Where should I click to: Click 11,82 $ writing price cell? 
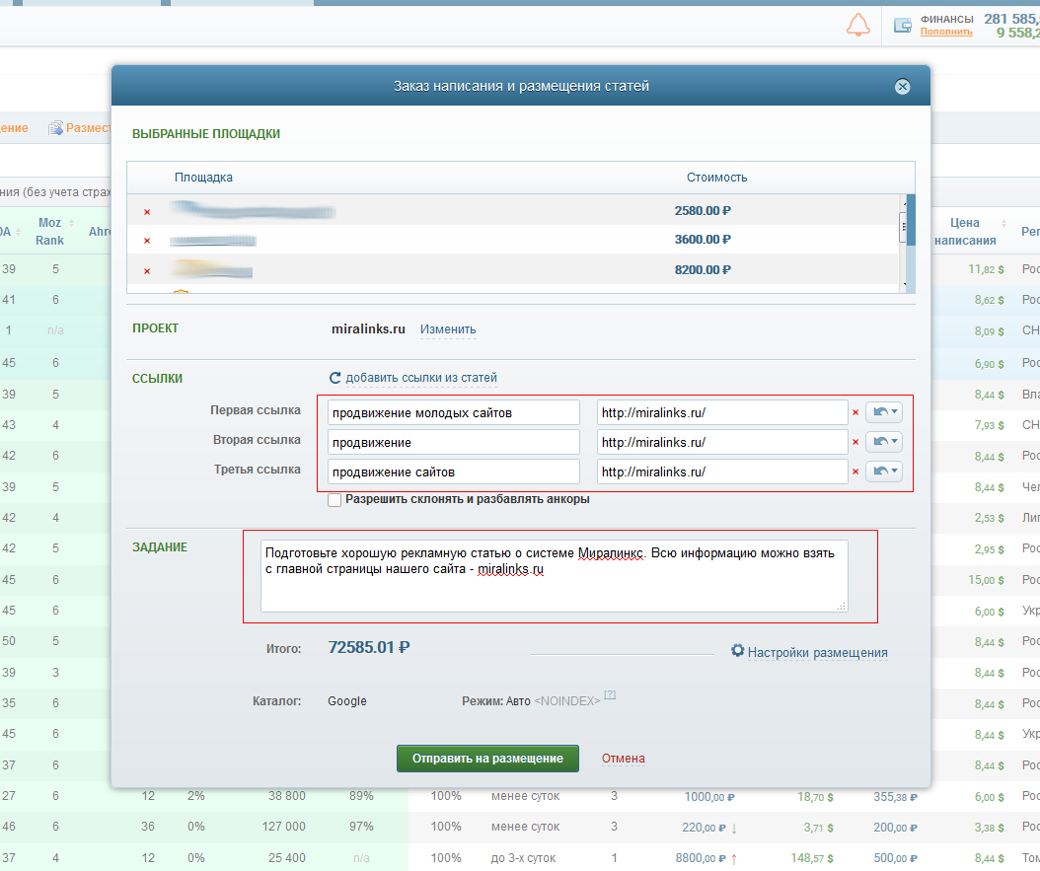[x=986, y=269]
